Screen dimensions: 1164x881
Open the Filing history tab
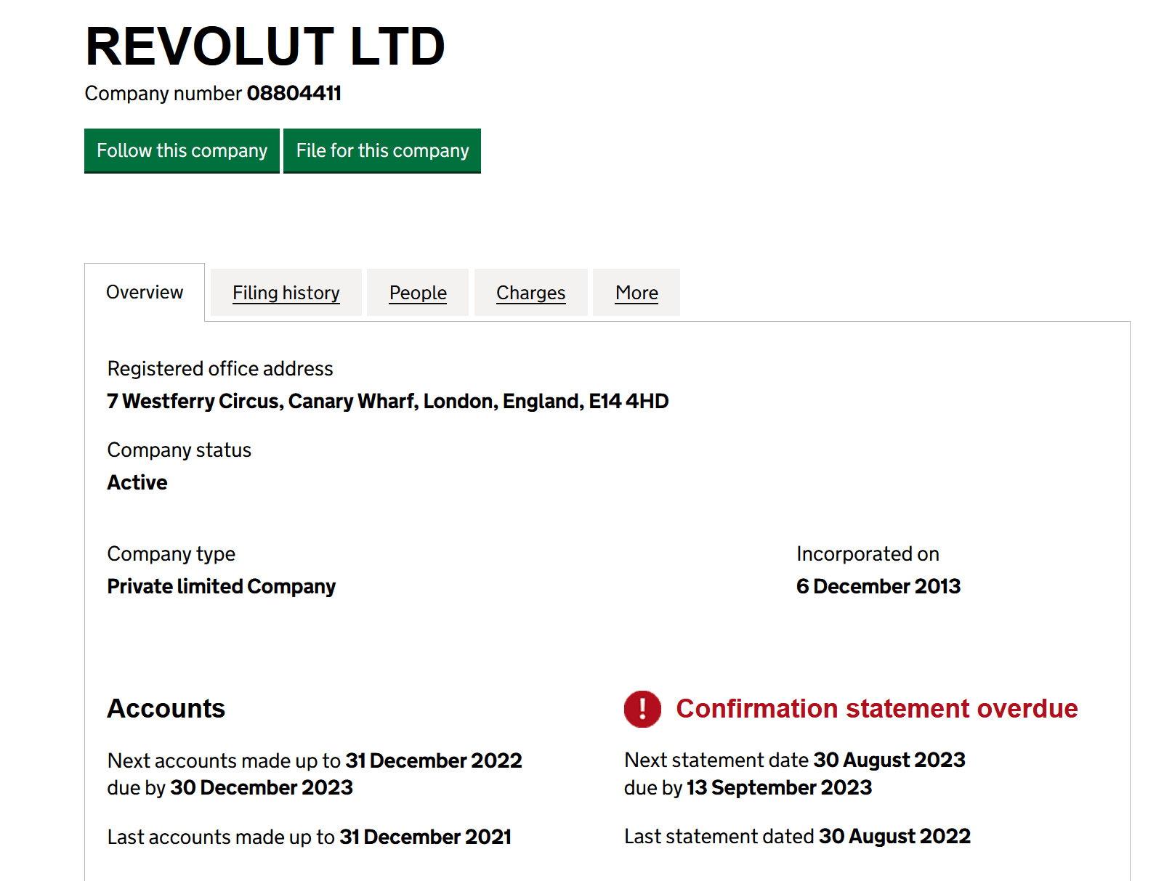point(286,293)
